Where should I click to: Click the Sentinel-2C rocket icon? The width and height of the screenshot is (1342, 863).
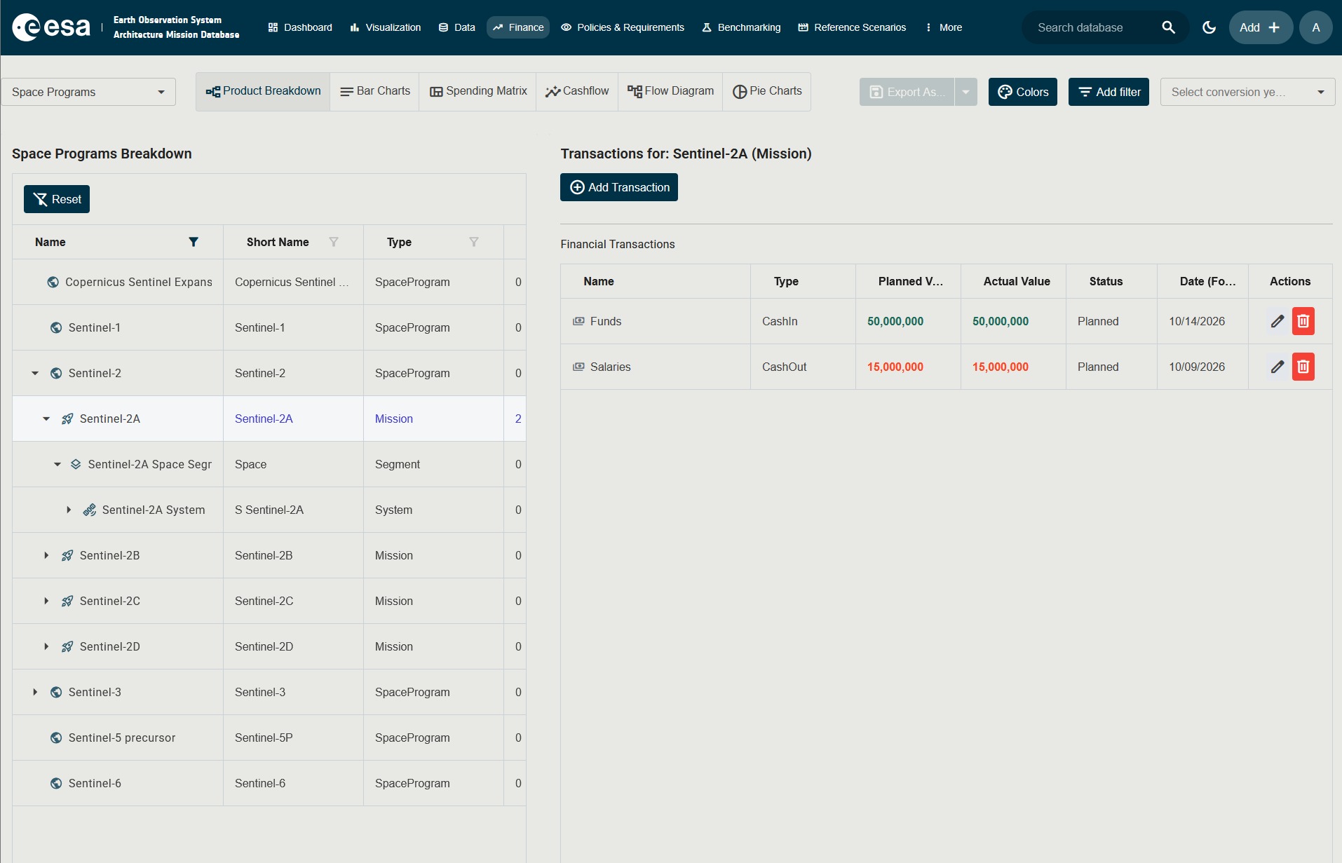(67, 601)
